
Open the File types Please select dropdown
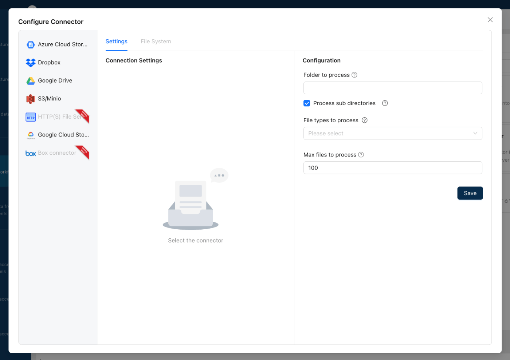[x=393, y=134]
